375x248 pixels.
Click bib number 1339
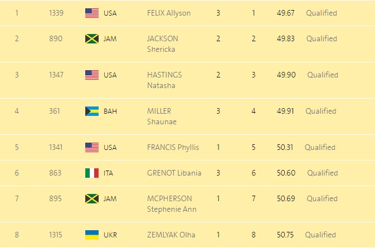[56, 13]
